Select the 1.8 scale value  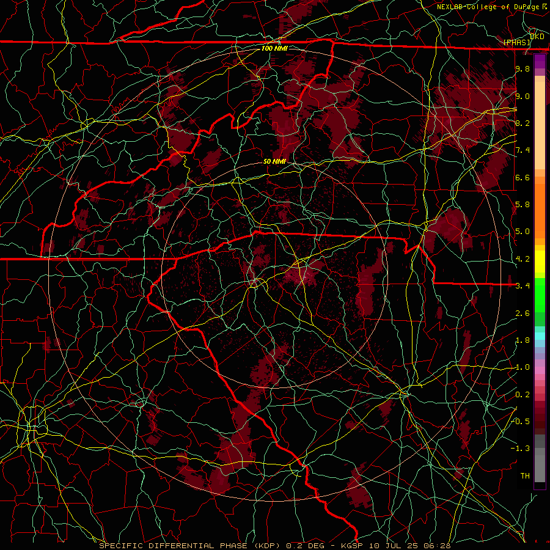click(x=522, y=340)
